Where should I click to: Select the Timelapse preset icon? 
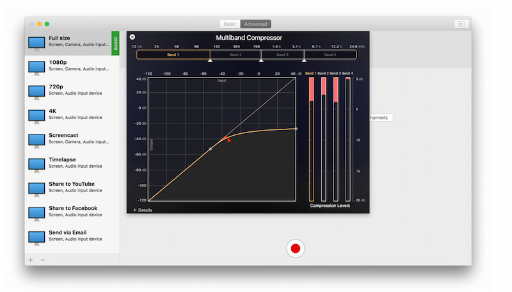[x=36, y=164]
